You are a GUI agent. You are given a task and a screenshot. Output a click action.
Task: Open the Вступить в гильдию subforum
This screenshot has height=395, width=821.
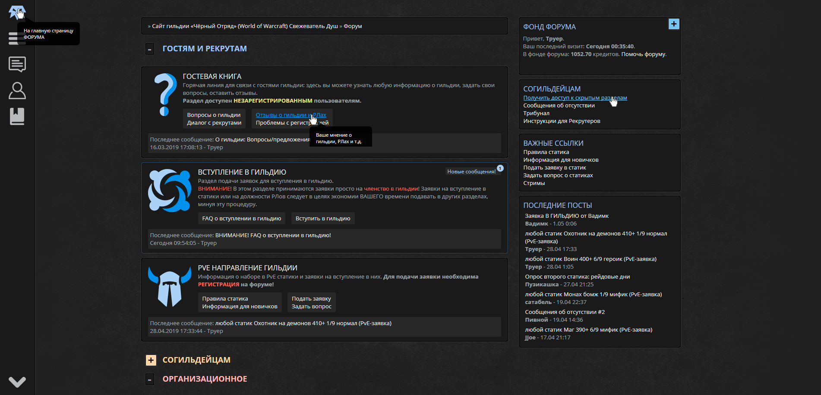pyautogui.click(x=322, y=219)
